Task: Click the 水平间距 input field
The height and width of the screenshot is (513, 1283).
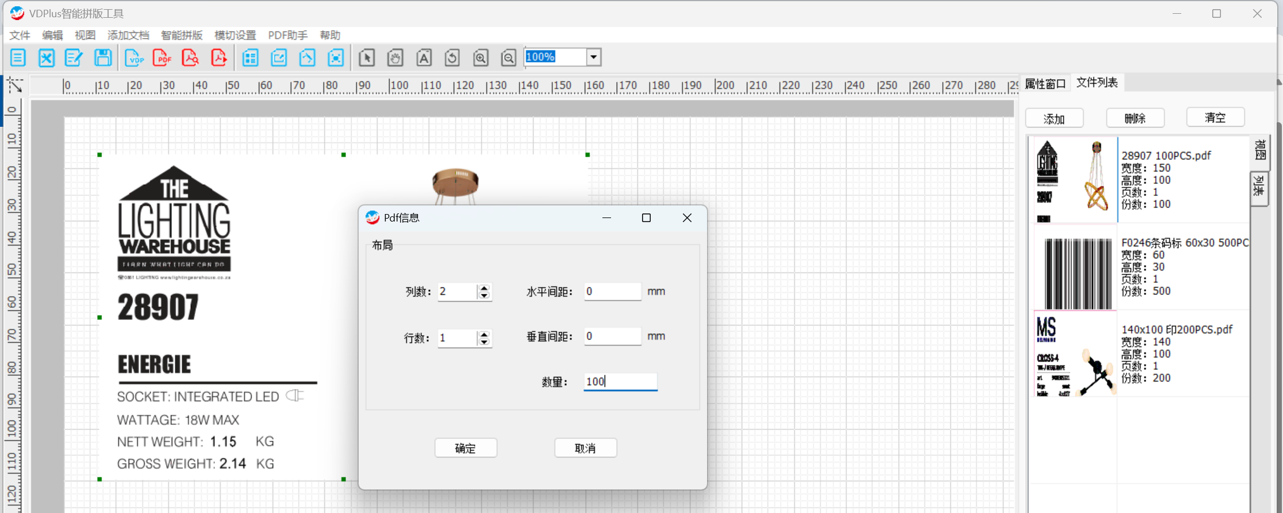Action: pyautogui.click(x=612, y=292)
